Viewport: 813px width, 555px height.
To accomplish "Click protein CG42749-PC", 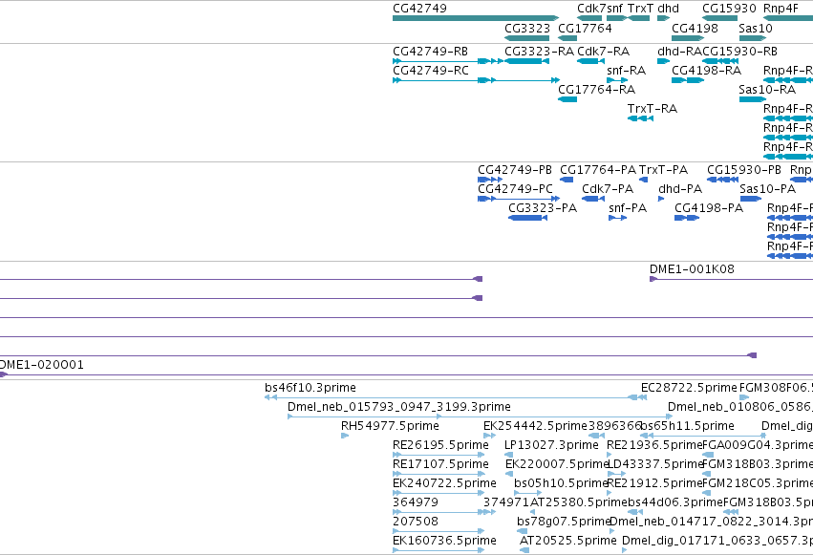I will [x=519, y=199].
